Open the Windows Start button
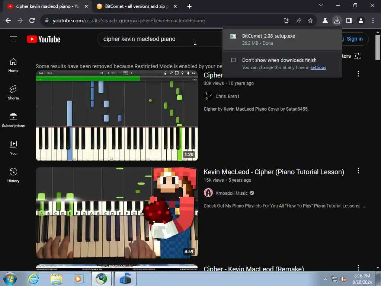This screenshot has height=286, width=381. [x=10, y=279]
